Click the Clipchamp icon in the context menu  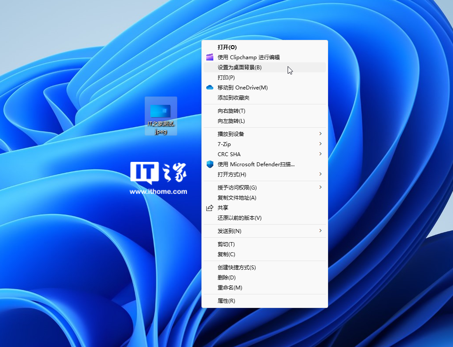(x=210, y=57)
